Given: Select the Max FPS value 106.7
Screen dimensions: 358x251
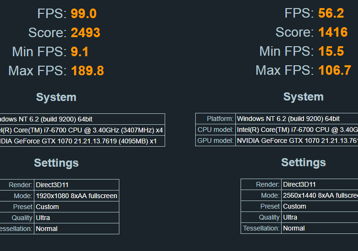Looking at the screenshot, I should pyautogui.click(x=335, y=70).
